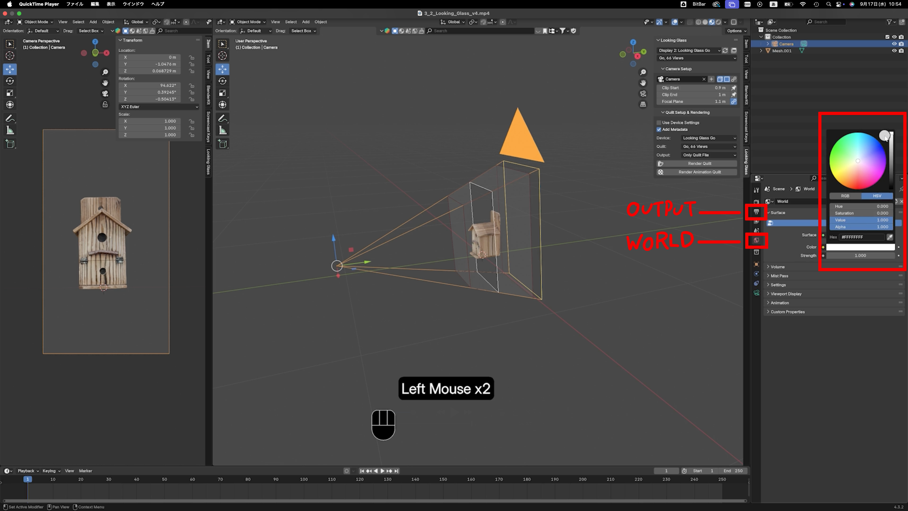Select the Rotate tool in left viewport toolbar
The width and height of the screenshot is (908, 511).
10,81
